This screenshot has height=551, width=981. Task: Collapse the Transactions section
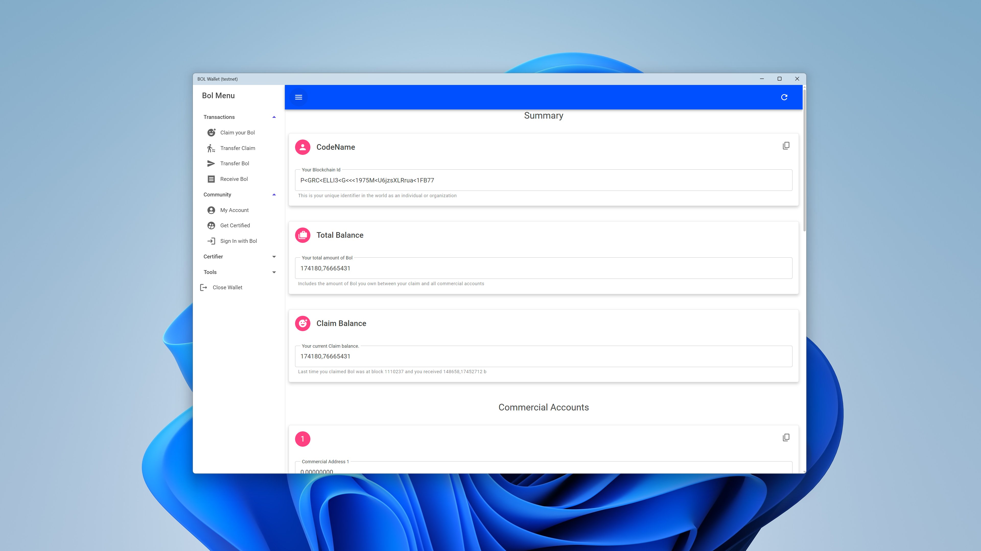tap(274, 117)
